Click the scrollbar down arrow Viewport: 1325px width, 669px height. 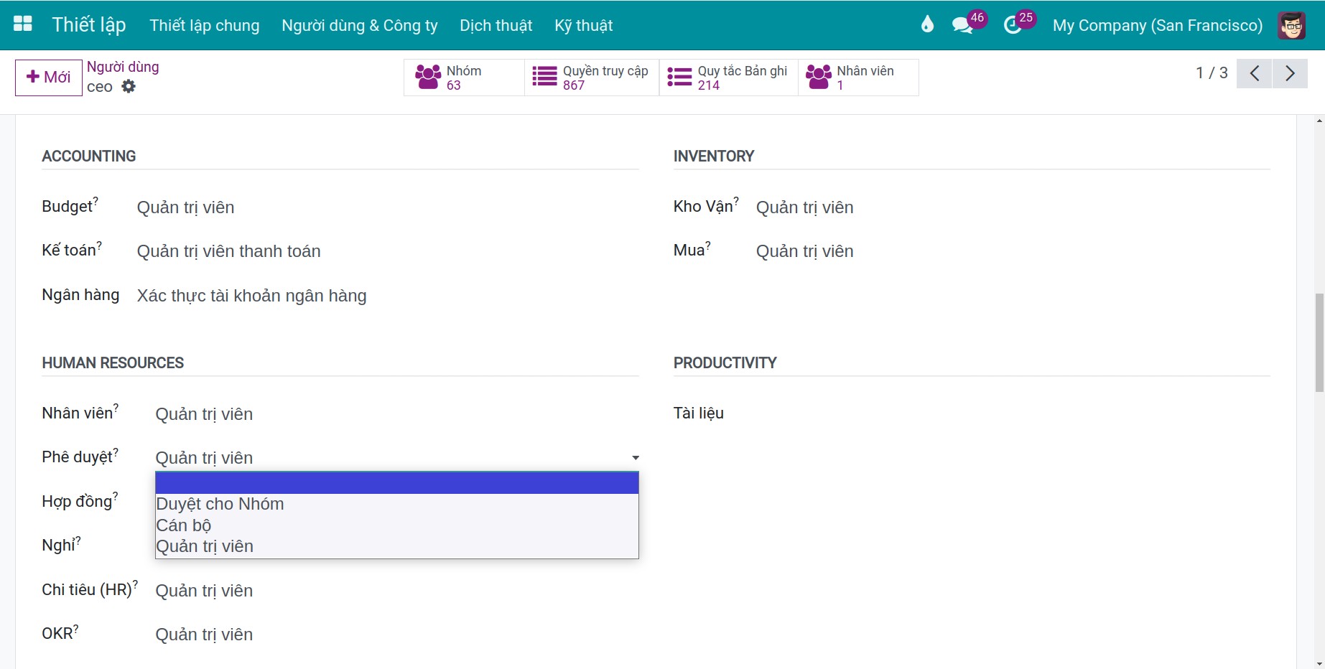(x=1319, y=664)
